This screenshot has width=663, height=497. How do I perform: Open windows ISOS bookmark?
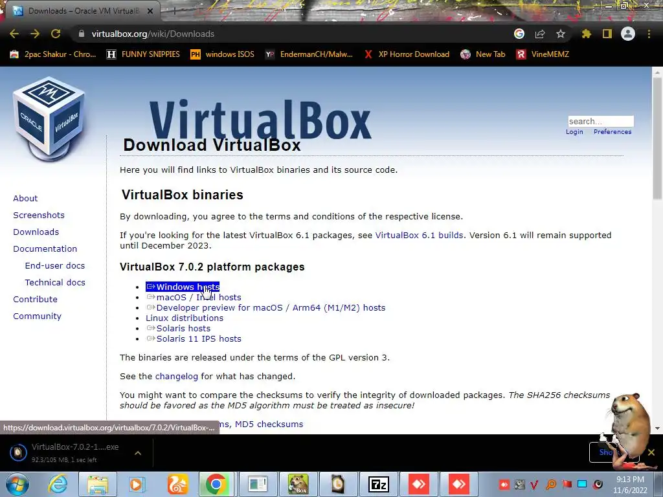pyautogui.click(x=223, y=54)
